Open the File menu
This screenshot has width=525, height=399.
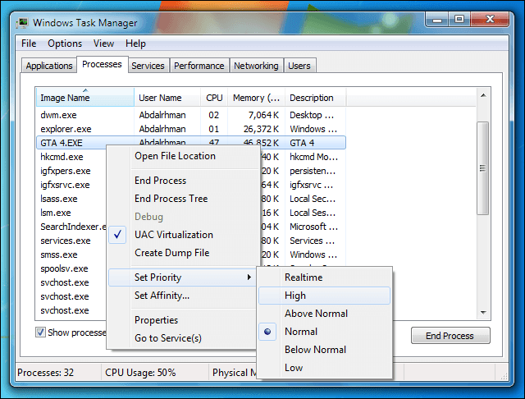click(x=29, y=44)
